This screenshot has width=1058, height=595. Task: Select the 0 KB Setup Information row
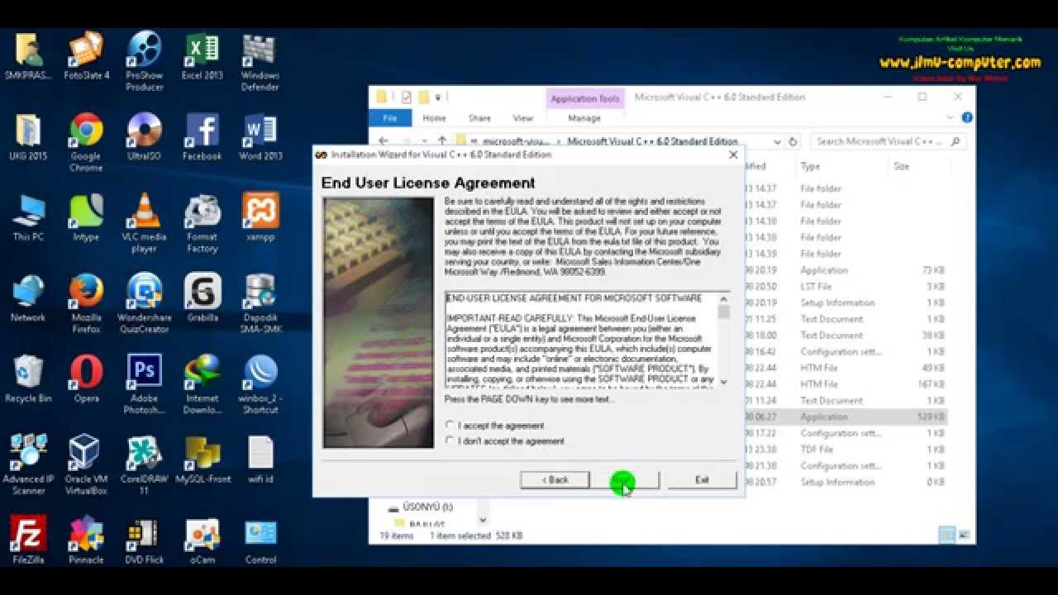point(845,483)
